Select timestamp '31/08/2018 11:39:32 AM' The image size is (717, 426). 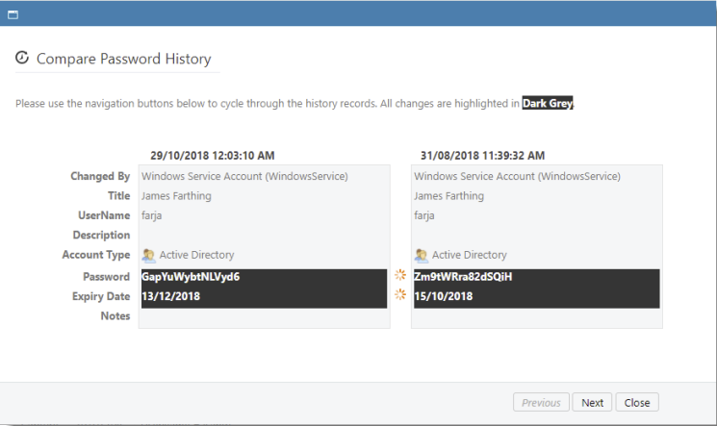[482, 156]
